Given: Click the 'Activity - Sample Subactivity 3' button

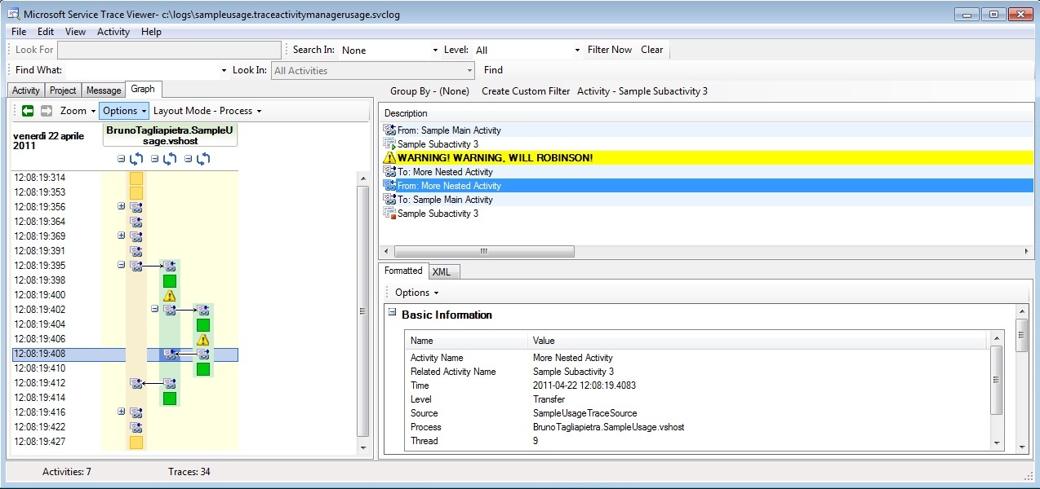Looking at the screenshot, I should (642, 91).
